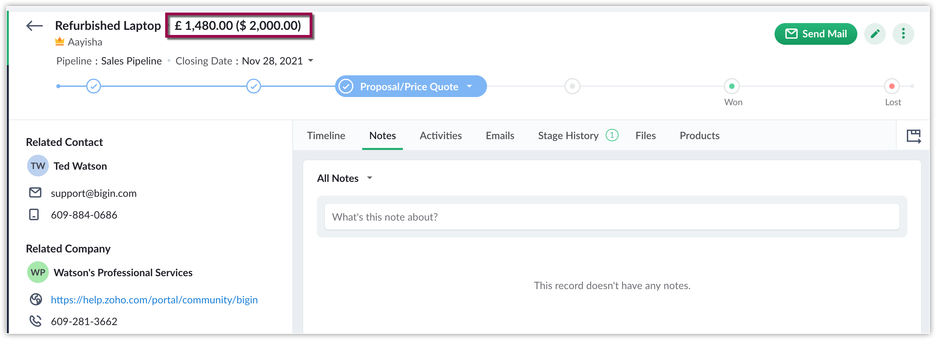
Task: Click the phone handset icon under company
Action: click(x=36, y=321)
